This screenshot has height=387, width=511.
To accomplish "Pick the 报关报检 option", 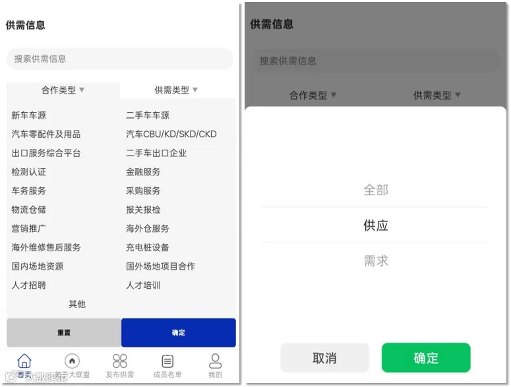I will (x=143, y=210).
